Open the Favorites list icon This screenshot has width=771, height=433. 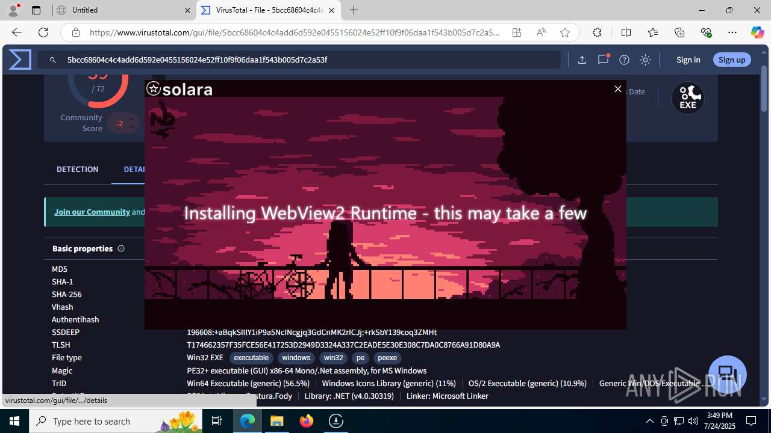pos(653,32)
